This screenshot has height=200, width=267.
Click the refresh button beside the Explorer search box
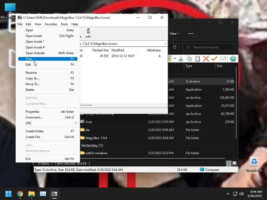(174, 47)
